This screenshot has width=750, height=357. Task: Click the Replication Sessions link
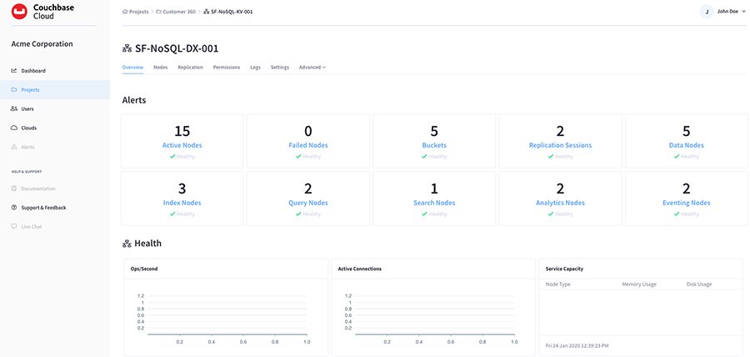point(560,145)
